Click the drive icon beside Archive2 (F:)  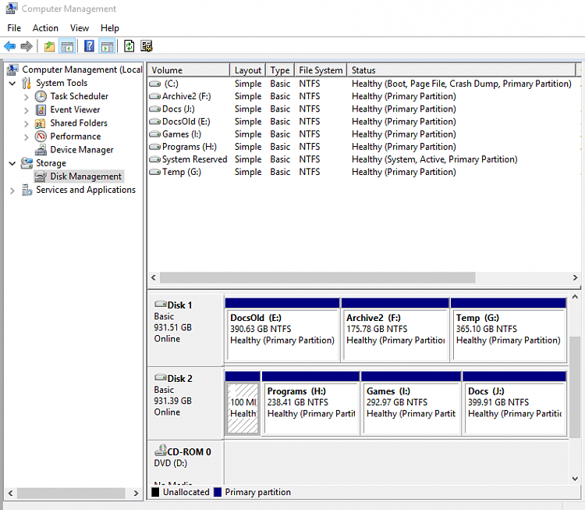pos(155,96)
